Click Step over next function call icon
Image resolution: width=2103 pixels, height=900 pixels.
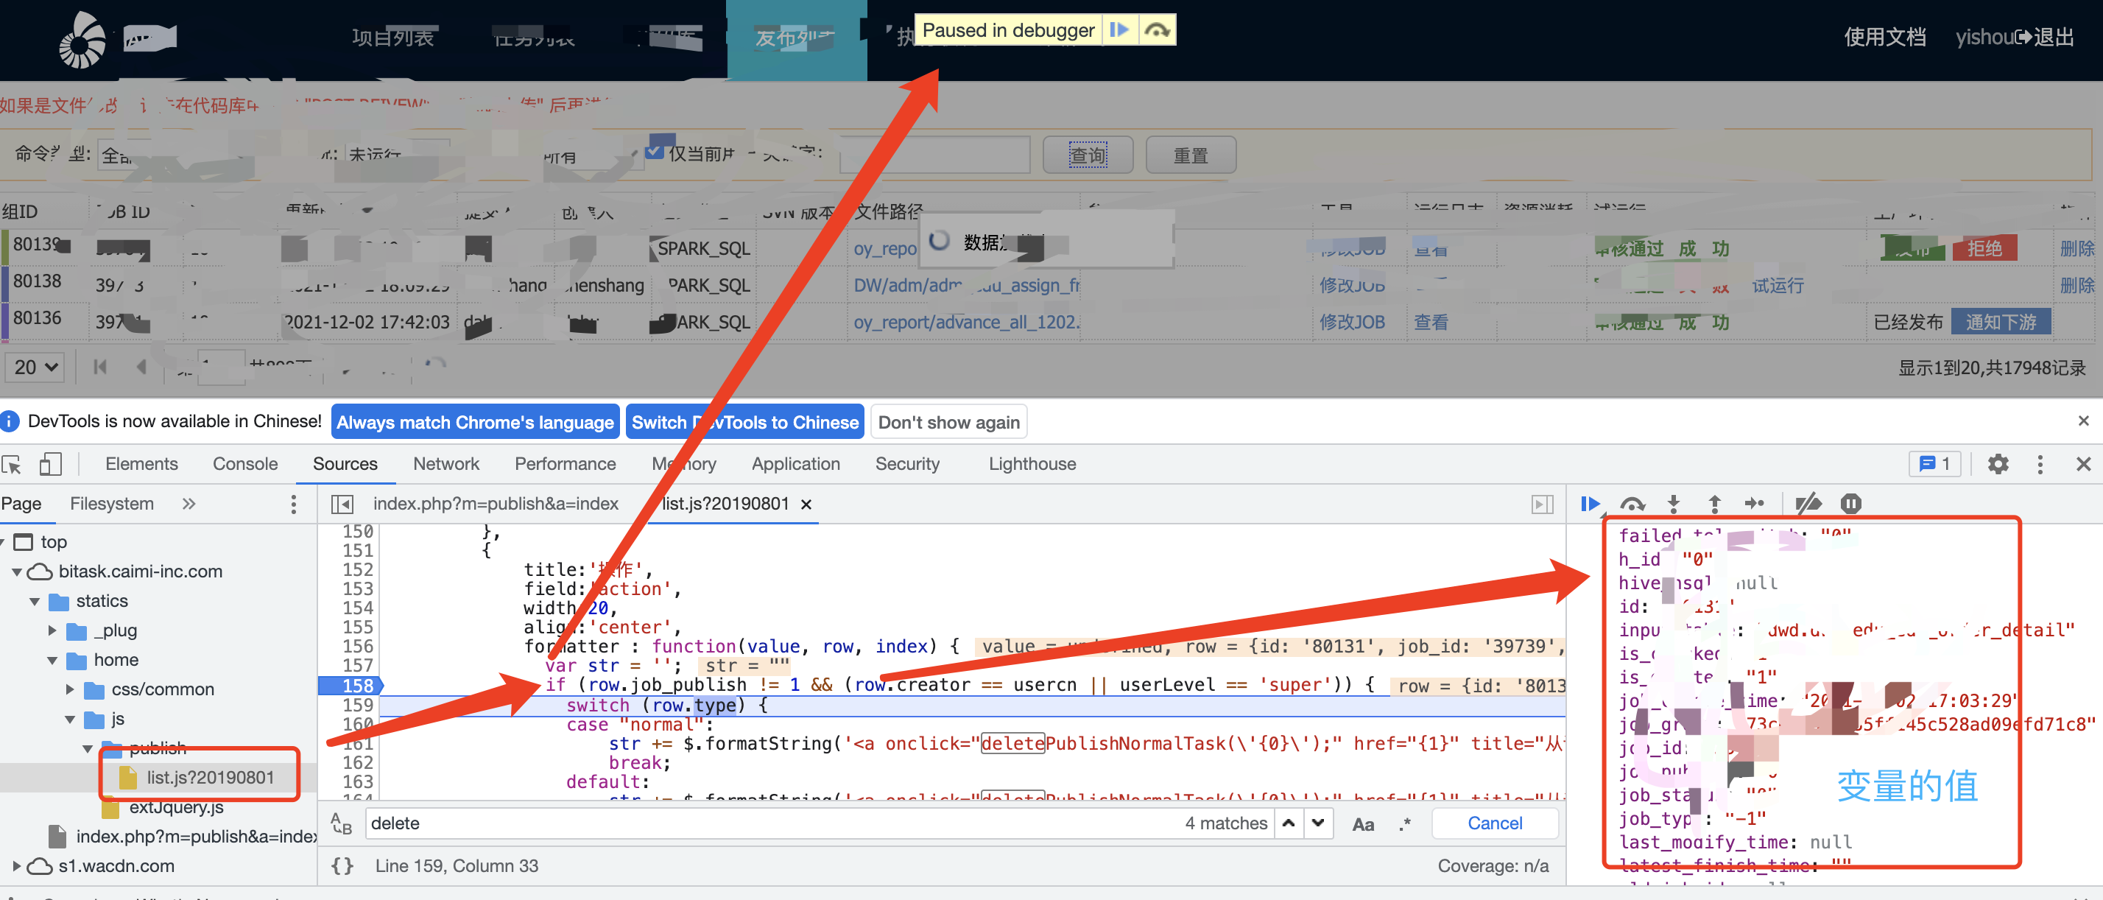tap(1631, 504)
